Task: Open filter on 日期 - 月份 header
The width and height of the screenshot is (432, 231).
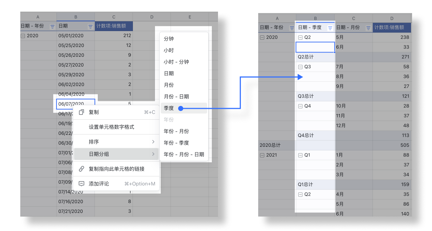Action: pyautogui.click(x=368, y=28)
